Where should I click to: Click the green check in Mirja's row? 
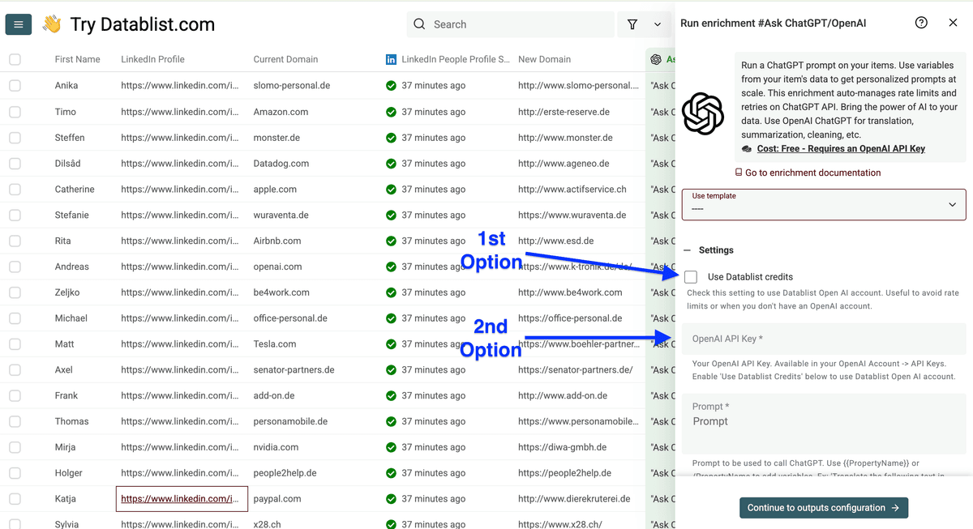click(392, 447)
